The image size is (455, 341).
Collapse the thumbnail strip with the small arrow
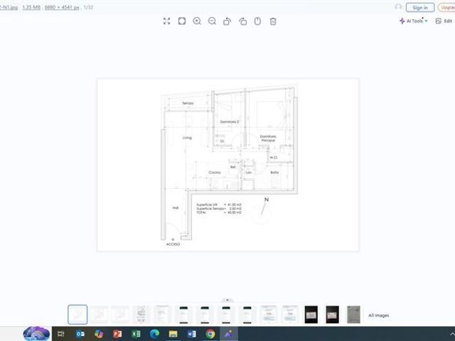tap(227, 300)
